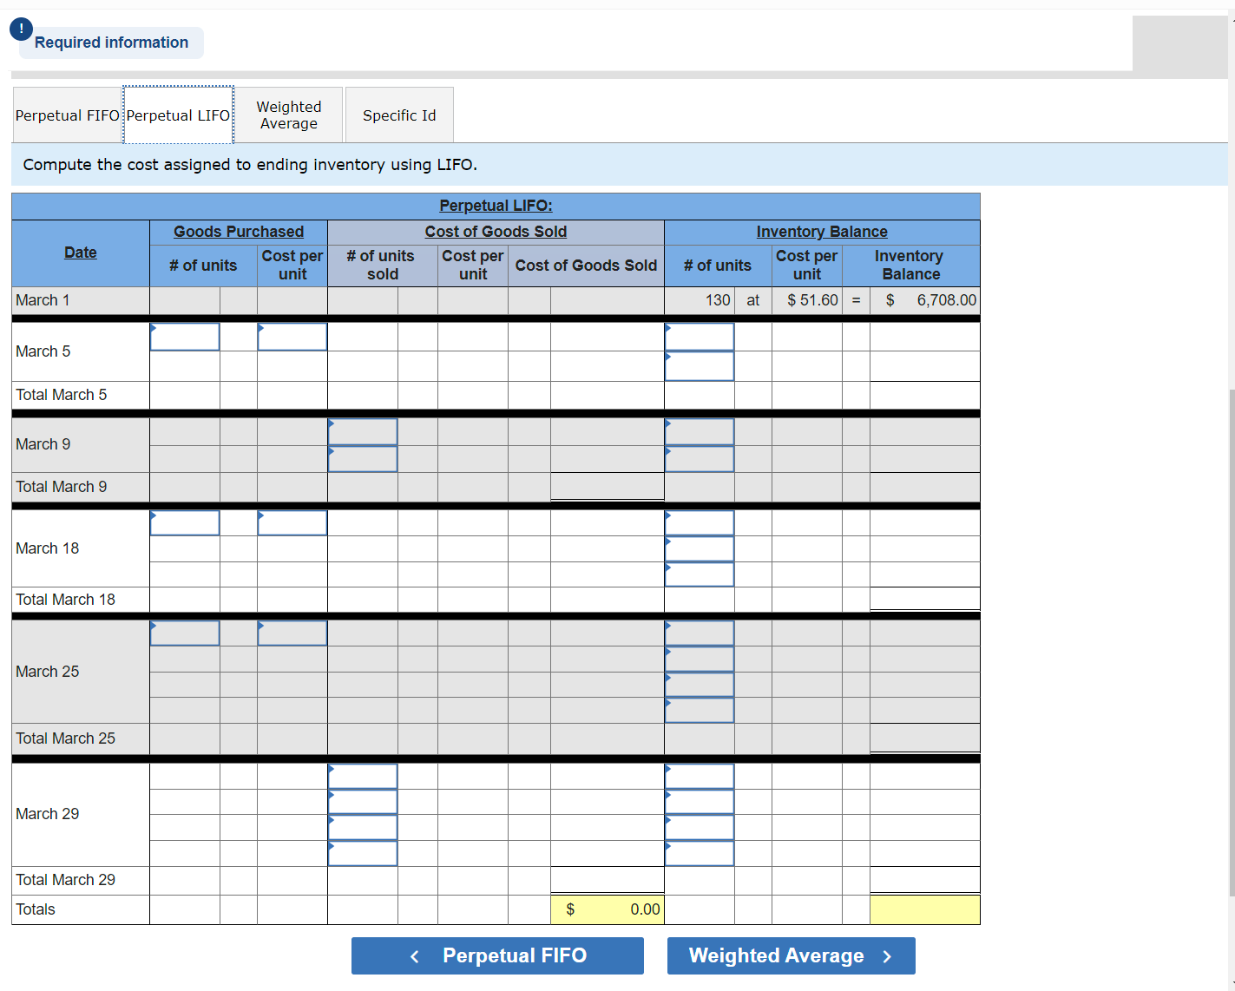Select March 1 inventory balance of 6,708.00
This screenshot has width=1235, height=991.
pos(924,299)
